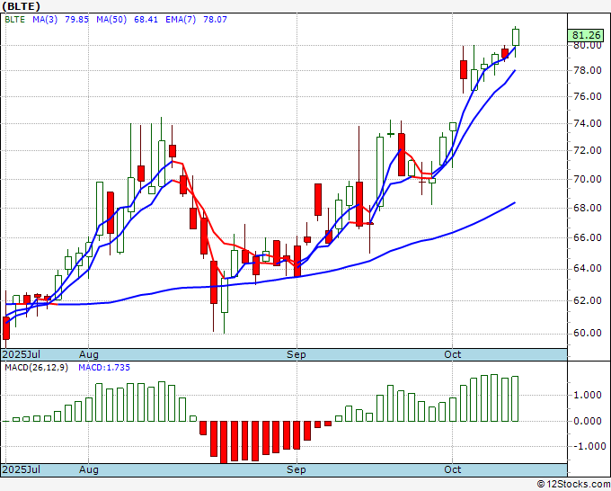The image size is (611, 491).
Task: Click the deepest red MACD histogram bar
Action: point(224,442)
